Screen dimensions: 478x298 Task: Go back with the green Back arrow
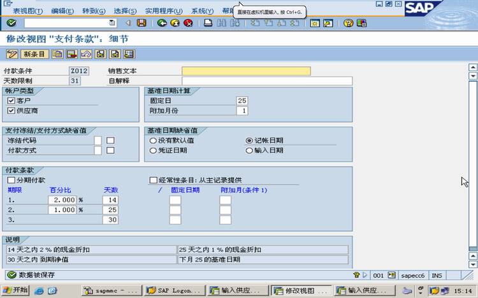click(162, 23)
